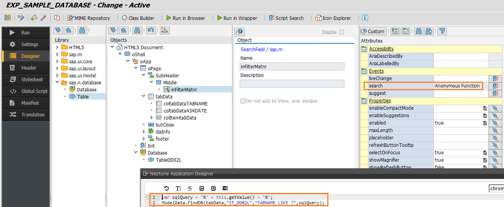Select the inFilterMatnr object node
Image resolution: width=504 pixels, height=207 pixels.
click(x=184, y=89)
